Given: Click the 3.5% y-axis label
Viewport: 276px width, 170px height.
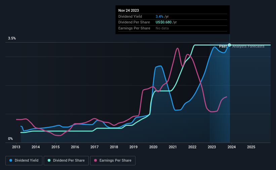Looking at the screenshot, I should tap(12, 38).
